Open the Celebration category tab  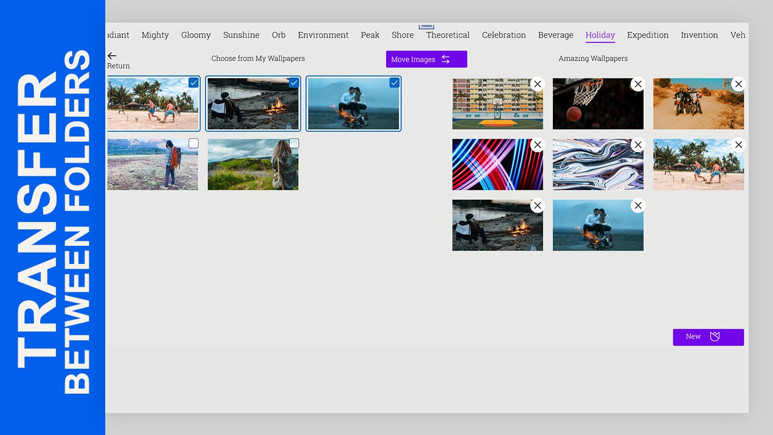(504, 35)
